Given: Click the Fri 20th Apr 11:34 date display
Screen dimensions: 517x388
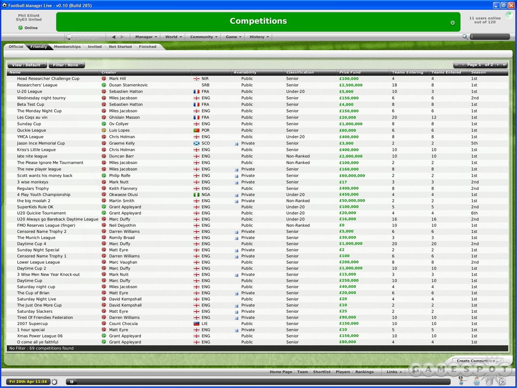Looking at the screenshot, I should pyautogui.click(x=28, y=382).
